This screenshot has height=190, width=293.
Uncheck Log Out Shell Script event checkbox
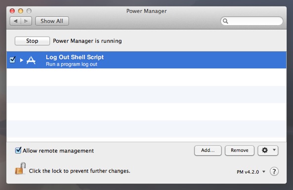(12, 60)
